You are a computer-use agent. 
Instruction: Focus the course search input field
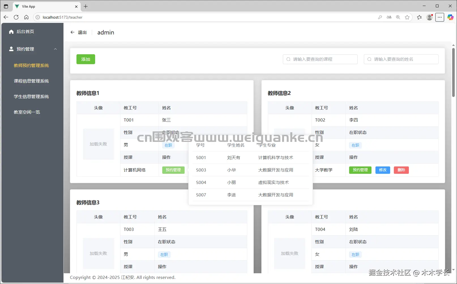point(320,59)
